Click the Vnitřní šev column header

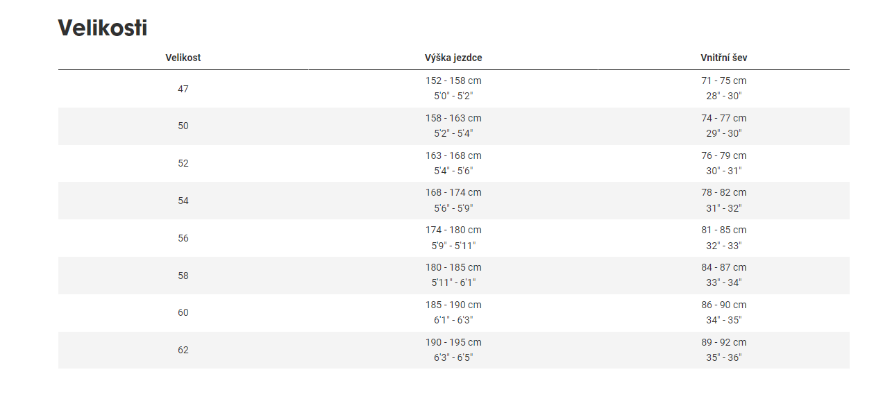point(724,58)
